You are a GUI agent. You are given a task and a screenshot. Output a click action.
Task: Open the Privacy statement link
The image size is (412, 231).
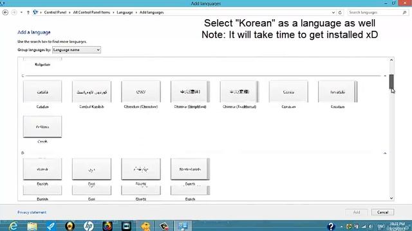click(x=32, y=212)
